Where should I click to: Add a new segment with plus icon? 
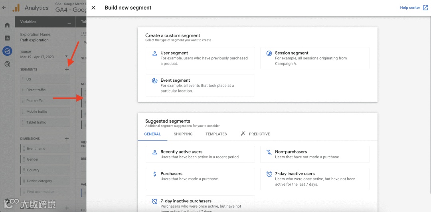coord(67,69)
